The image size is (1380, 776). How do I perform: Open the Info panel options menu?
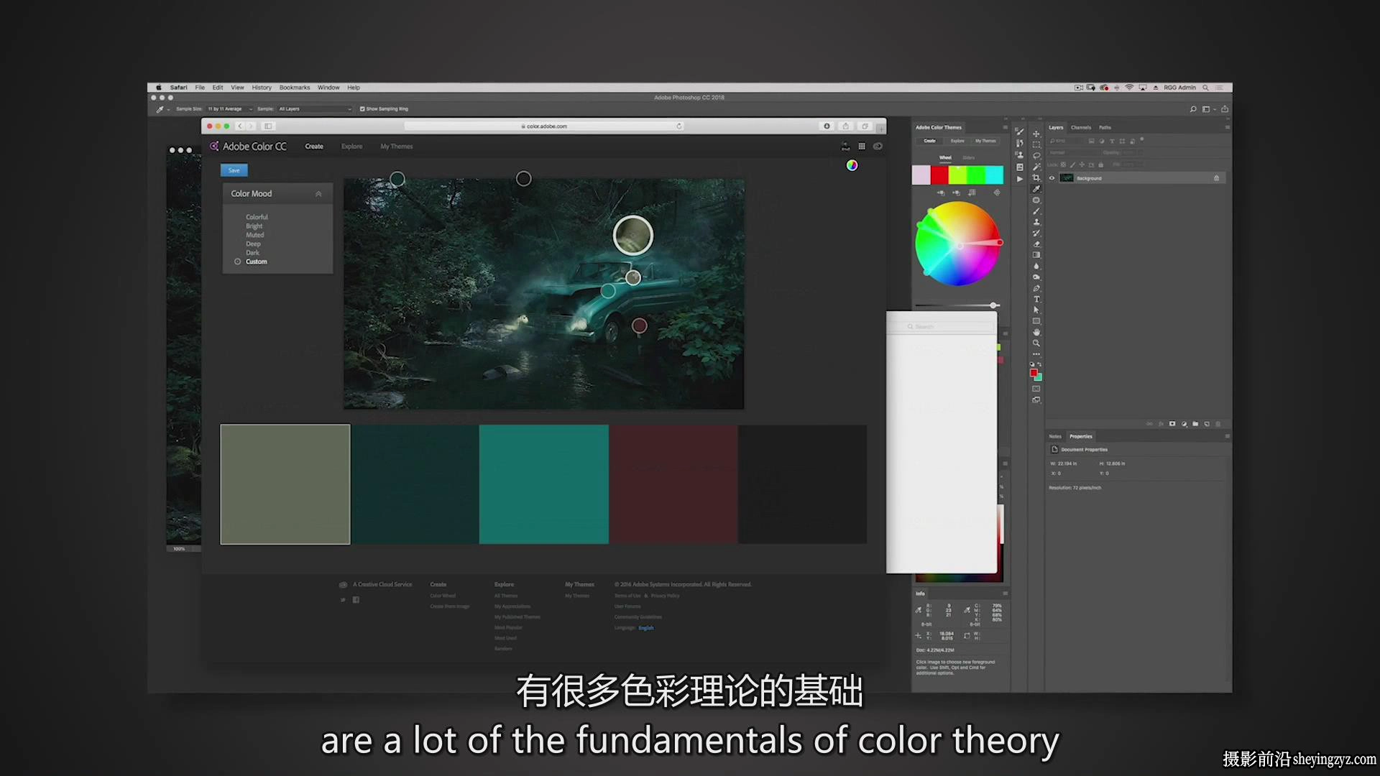1005,593
